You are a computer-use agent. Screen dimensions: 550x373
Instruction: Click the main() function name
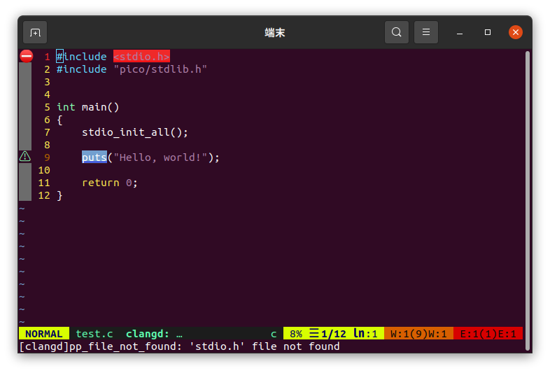[100, 107]
